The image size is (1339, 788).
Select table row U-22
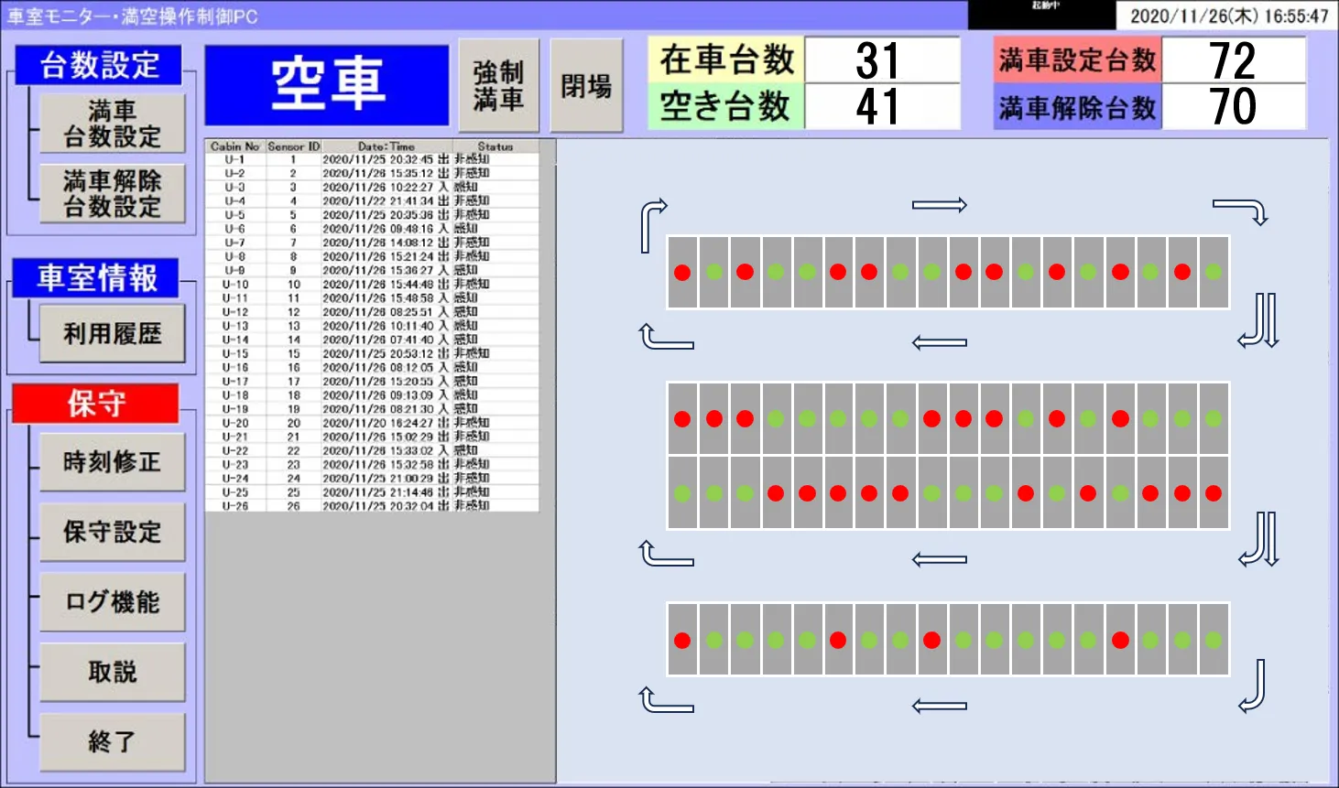pos(372,450)
